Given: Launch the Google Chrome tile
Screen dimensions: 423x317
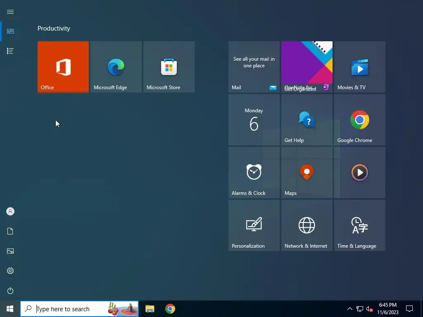Looking at the screenshot, I should (360, 120).
